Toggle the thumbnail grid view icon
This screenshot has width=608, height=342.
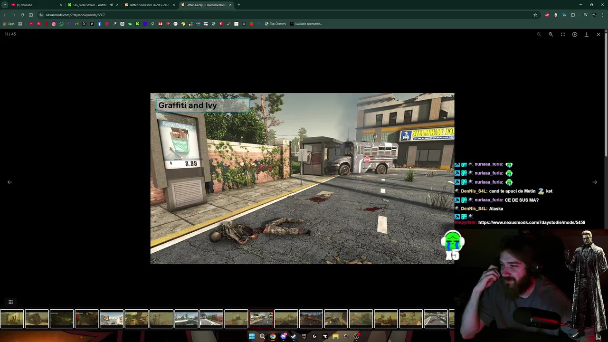[x=10, y=302]
